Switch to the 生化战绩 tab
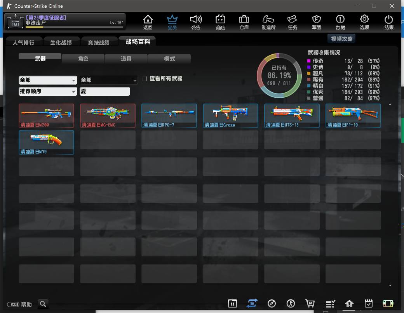Viewport: 404px width, 313px height. point(61,42)
